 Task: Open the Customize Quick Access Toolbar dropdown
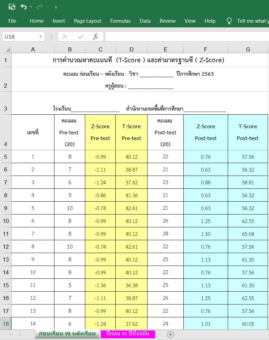(56, 7)
